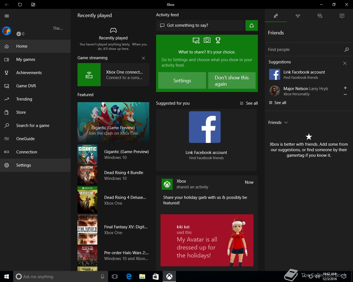Open Task View on taskbar
Image resolution: width=353 pixels, height=282 pixels.
click(115, 276)
